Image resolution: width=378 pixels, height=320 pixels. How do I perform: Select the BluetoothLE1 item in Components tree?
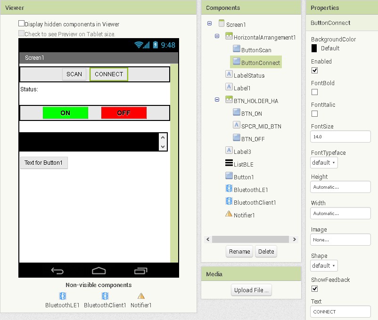click(x=250, y=190)
